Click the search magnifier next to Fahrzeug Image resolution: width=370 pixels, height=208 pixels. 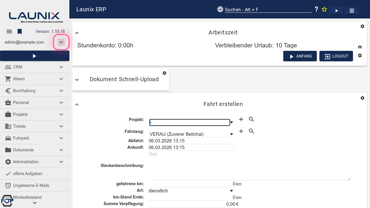[251, 131]
